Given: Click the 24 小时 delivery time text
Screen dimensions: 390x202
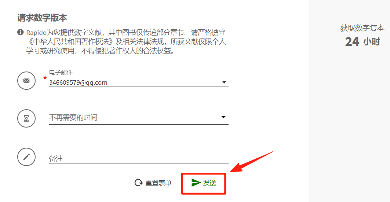Looking at the screenshot, I should pos(362,41).
